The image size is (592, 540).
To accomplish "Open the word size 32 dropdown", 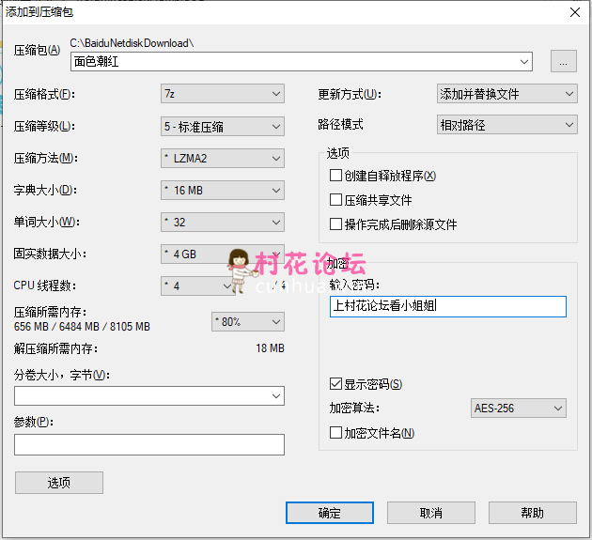I will click(x=222, y=223).
